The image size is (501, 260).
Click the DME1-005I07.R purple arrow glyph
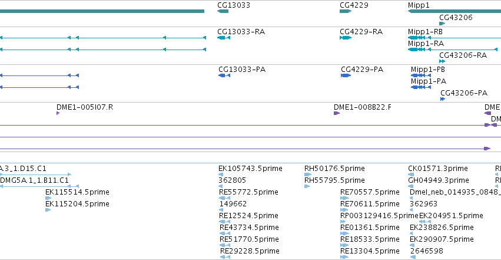click(58, 113)
